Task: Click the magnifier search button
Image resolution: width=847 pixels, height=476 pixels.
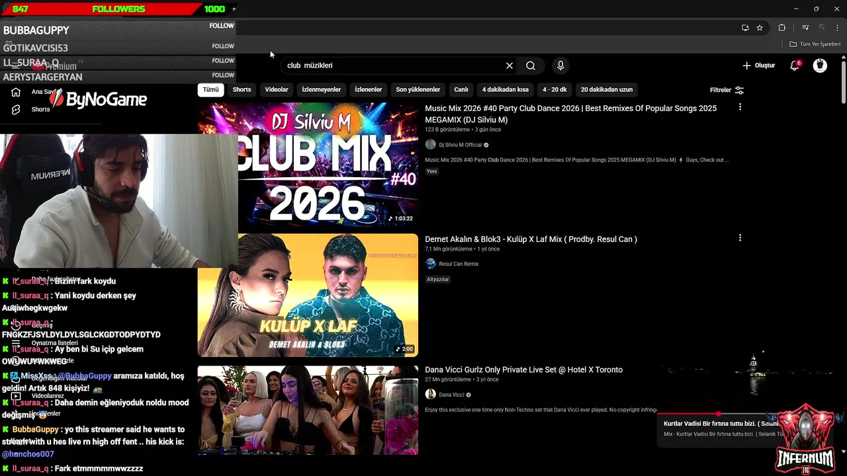Action: pyautogui.click(x=531, y=65)
